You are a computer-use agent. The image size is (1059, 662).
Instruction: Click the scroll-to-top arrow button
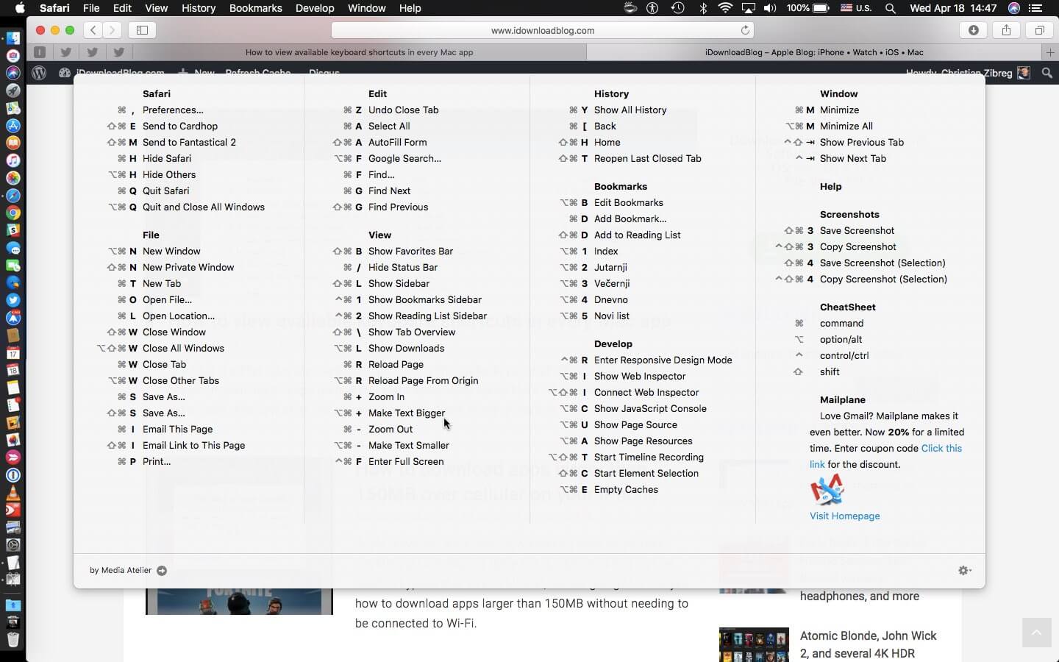[1036, 633]
